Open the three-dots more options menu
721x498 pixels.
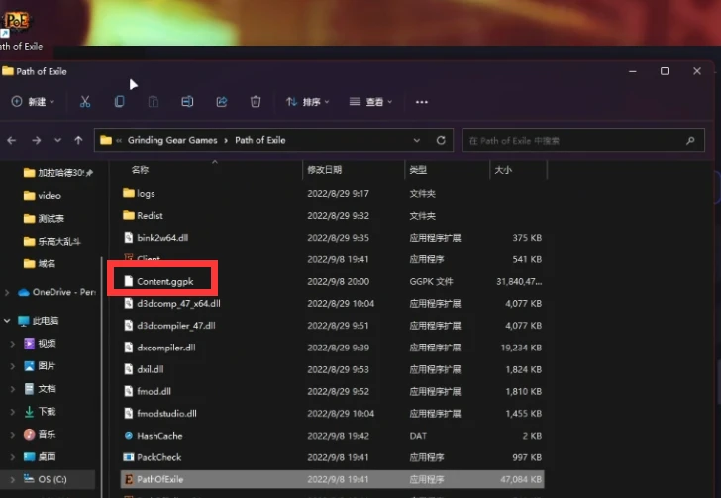click(x=422, y=102)
